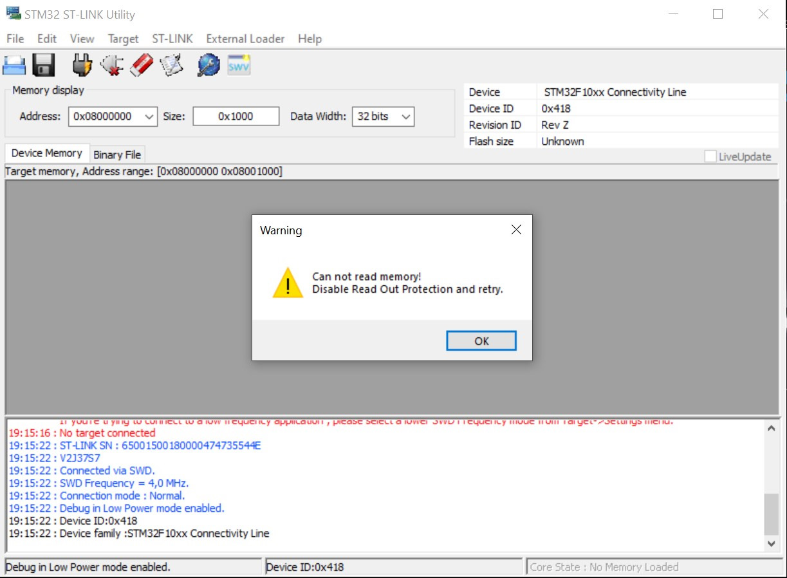The width and height of the screenshot is (787, 578).
Task: Open the SWV viewer icon
Action: click(x=239, y=65)
